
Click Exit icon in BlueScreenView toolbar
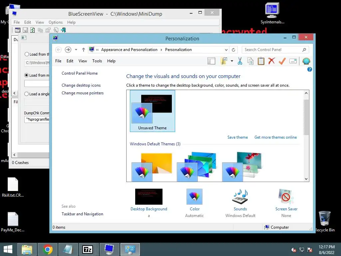pyautogui.click(x=64, y=30)
